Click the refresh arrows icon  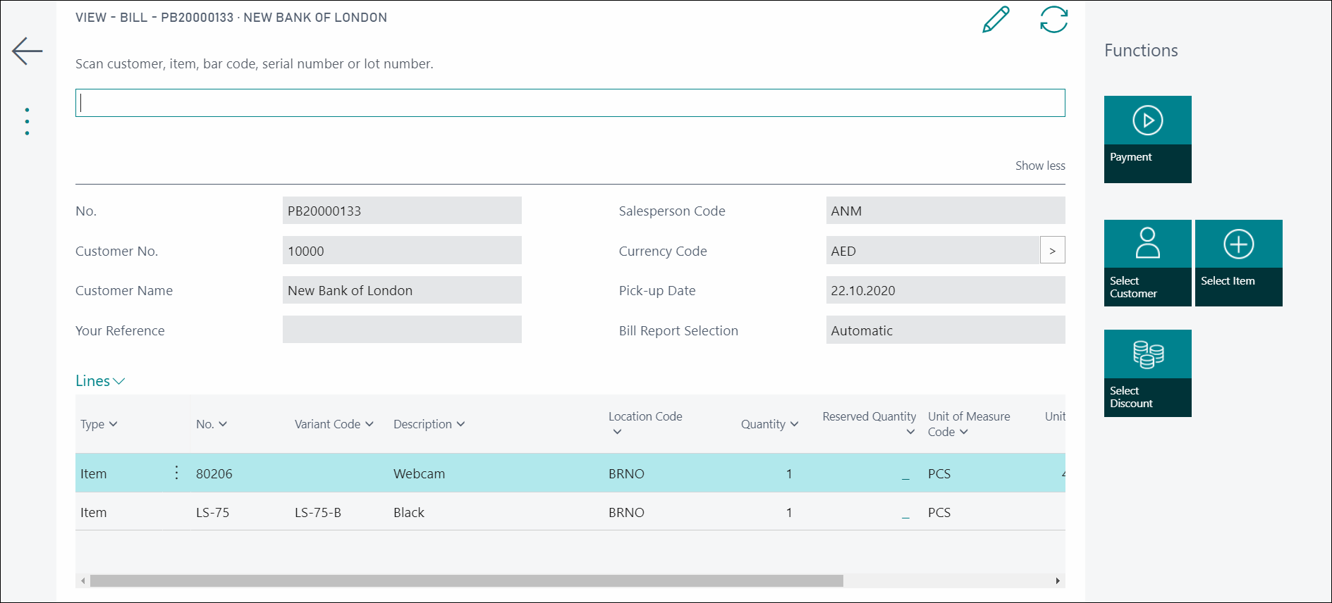click(1053, 20)
